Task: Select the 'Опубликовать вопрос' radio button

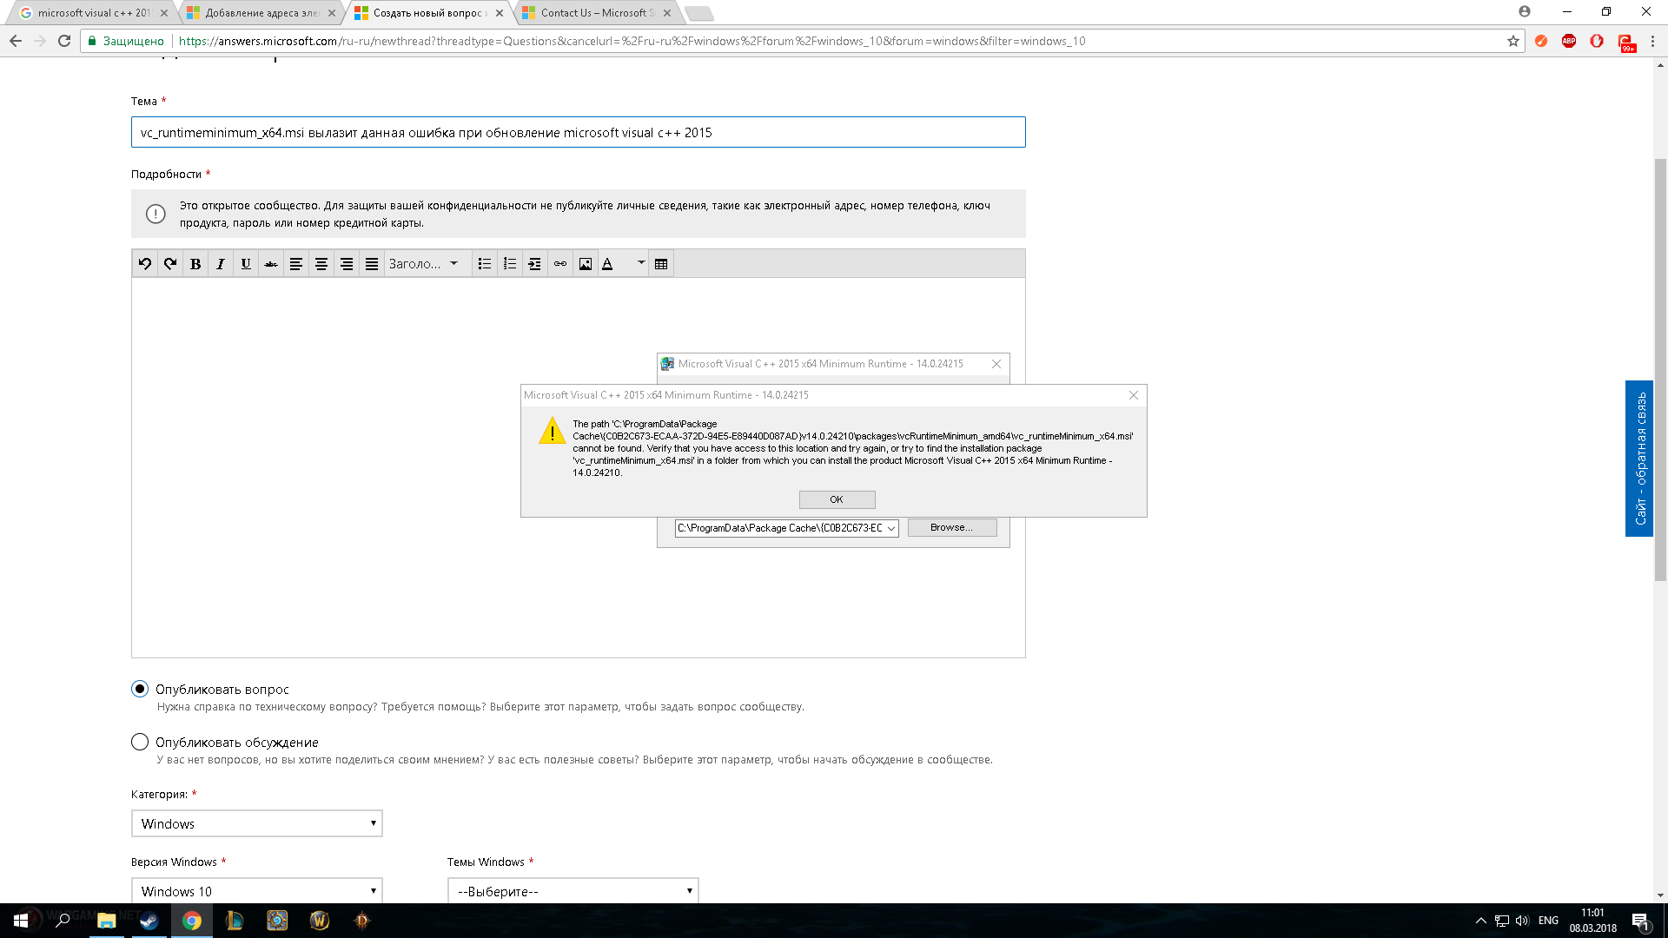Action: point(140,689)
